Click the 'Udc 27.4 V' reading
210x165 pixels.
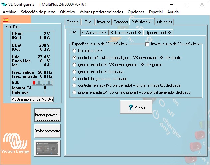(x=31, y=57)
